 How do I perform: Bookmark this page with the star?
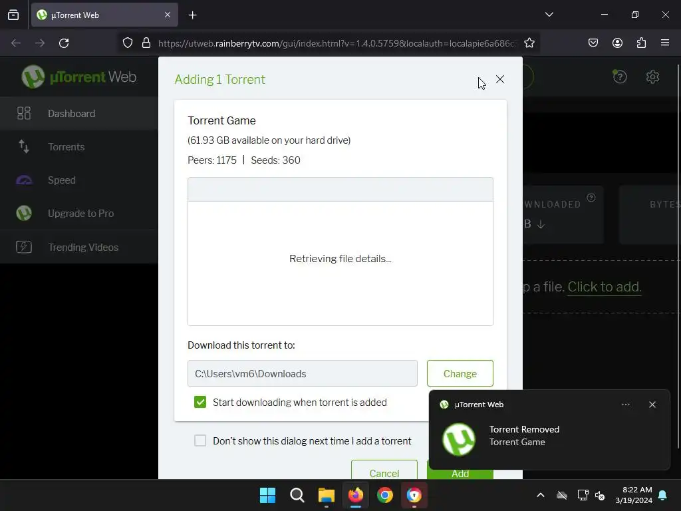click(529, 43)
